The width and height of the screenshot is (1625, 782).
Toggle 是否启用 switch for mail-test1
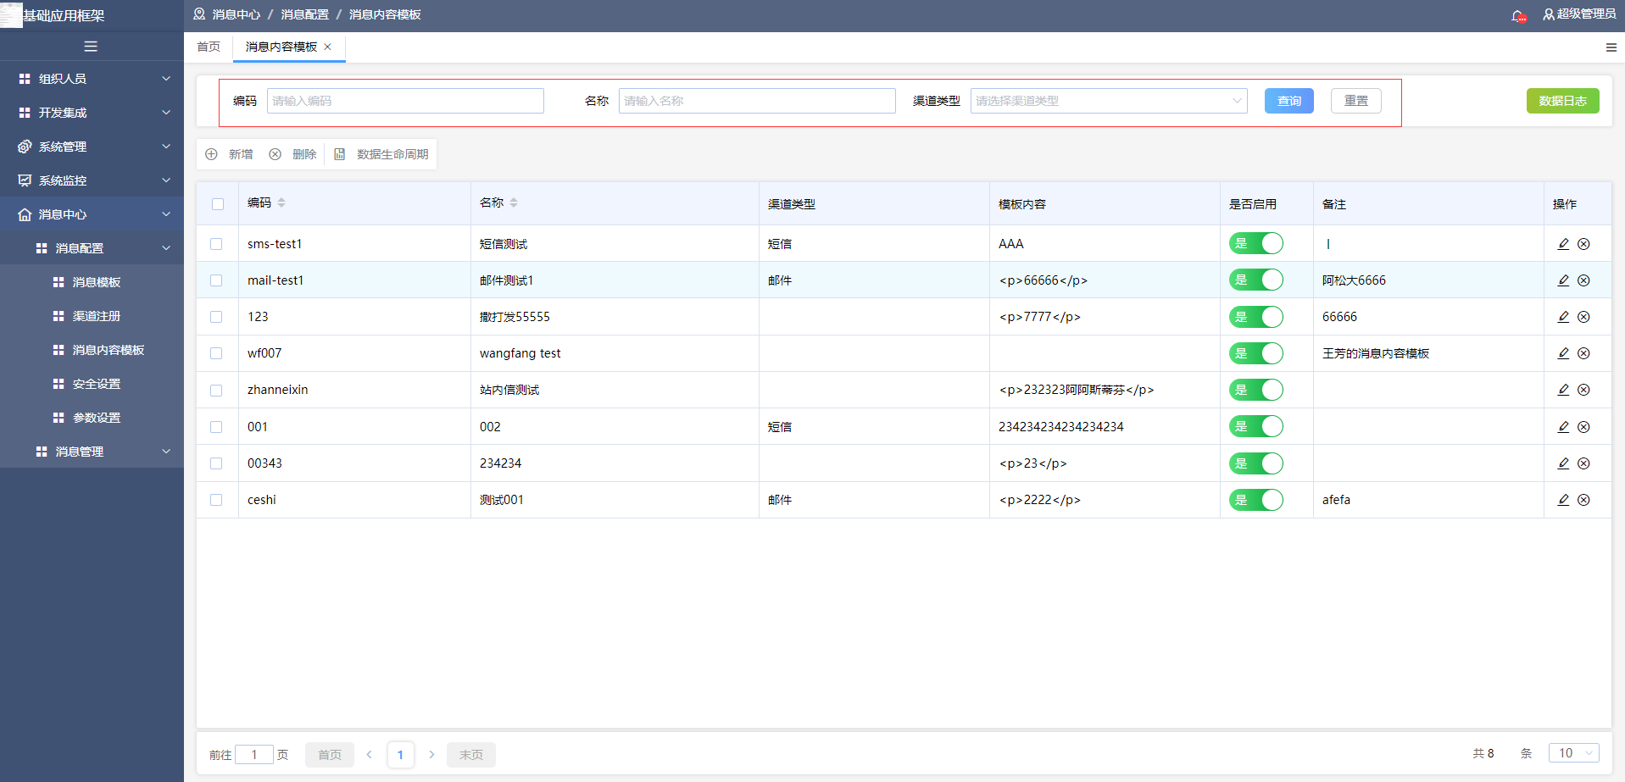tap(1256, 280)
